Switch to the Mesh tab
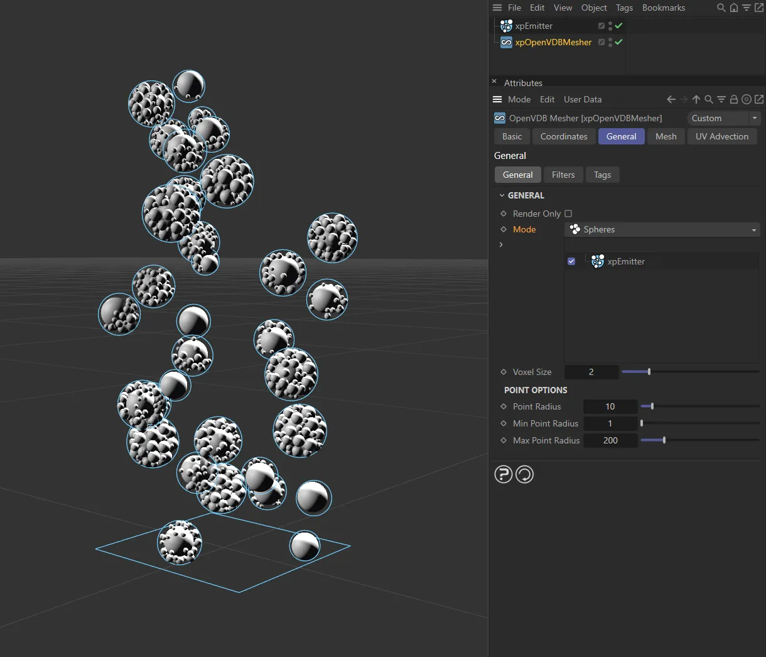This screenshot has width=766, height=657. 666,136
